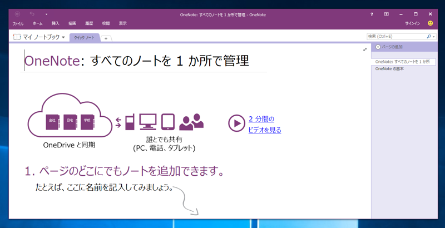
Task: Click the 自宅 notebook icon in cloud
Action: pyautogui.click(x=70, y=122)
